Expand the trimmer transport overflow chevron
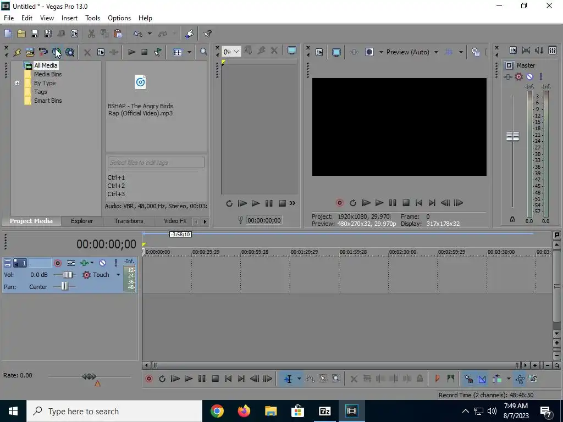Viewport: 563px width, 422px height. coord(292,203)
